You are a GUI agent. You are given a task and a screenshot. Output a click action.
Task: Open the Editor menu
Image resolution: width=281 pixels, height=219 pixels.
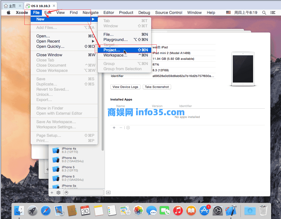(109, 13)
